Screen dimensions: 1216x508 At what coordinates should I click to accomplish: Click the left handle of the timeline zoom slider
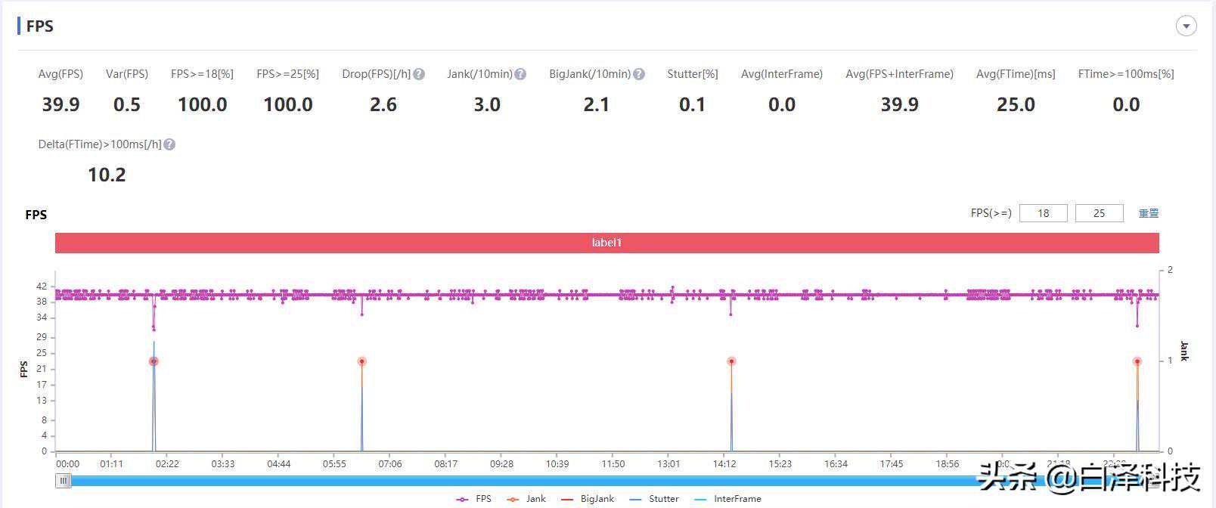pos(64,481)
